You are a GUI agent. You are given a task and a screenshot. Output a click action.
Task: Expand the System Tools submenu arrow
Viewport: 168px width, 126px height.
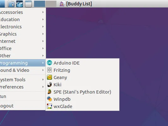tap(43, 80)
